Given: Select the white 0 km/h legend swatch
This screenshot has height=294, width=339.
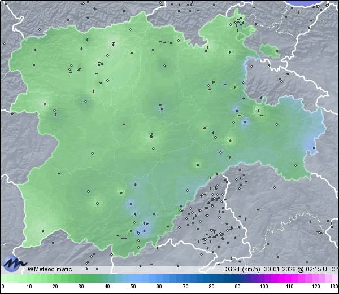Looking at the screenshot, I should tap(2, 278).
